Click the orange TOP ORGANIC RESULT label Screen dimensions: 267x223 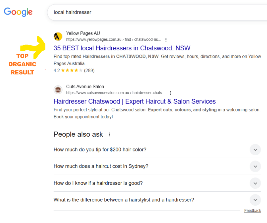22,64
